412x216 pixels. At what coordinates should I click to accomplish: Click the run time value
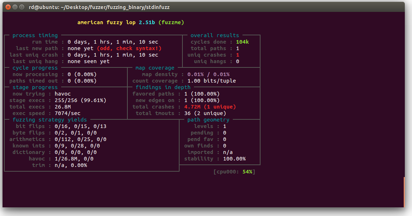click(113, 42)
